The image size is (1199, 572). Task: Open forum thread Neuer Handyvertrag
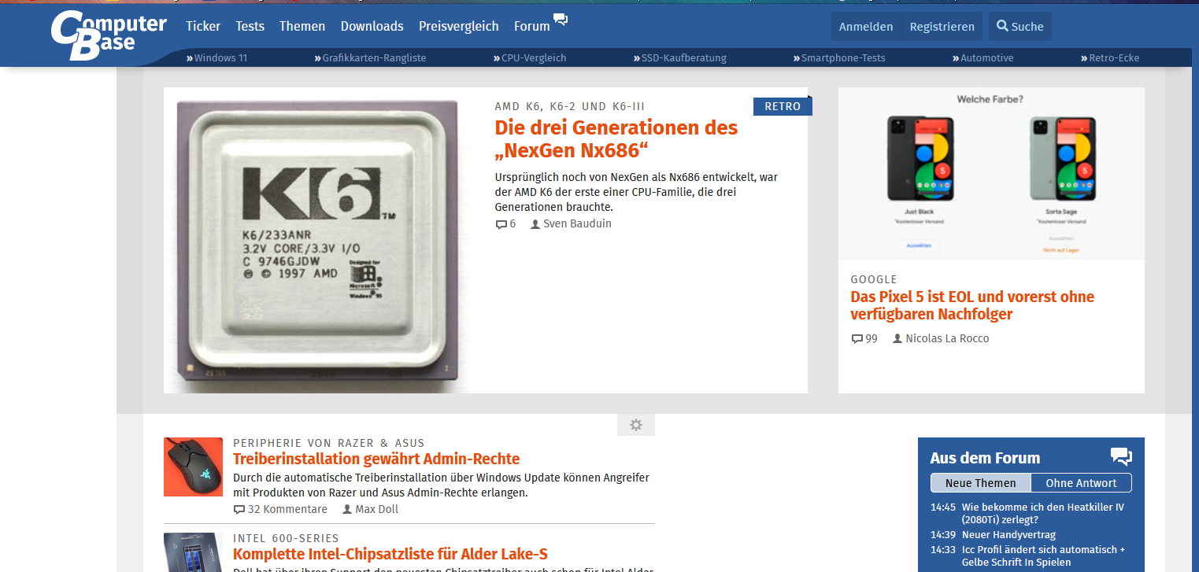point(1008,535)
